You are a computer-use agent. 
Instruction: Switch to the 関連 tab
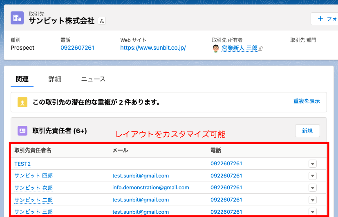22,79
